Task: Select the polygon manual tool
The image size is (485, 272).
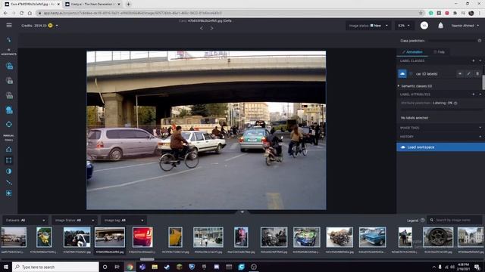Action: pyautogui.click(x=8, y=150)
